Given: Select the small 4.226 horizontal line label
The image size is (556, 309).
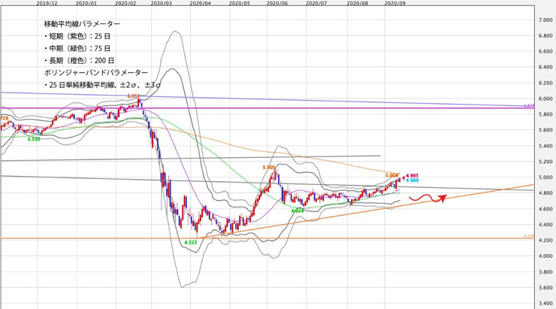Looking at the screenshot, I should (x=529, y=235).
